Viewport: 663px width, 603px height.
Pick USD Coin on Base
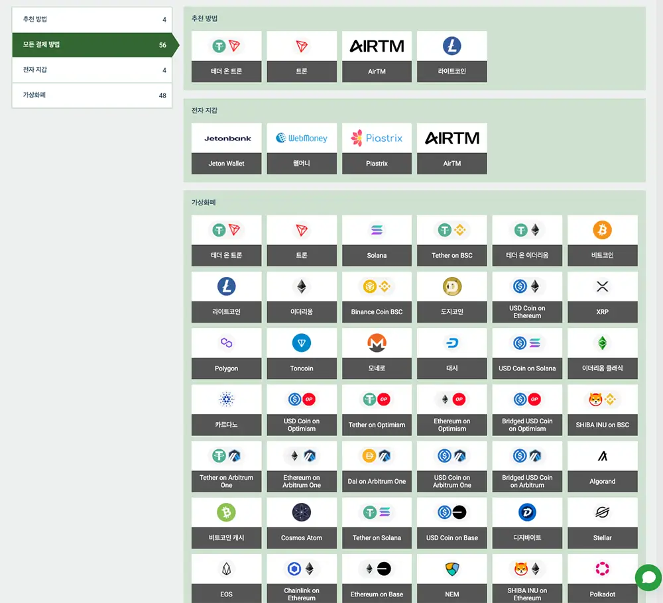(452, 523)
